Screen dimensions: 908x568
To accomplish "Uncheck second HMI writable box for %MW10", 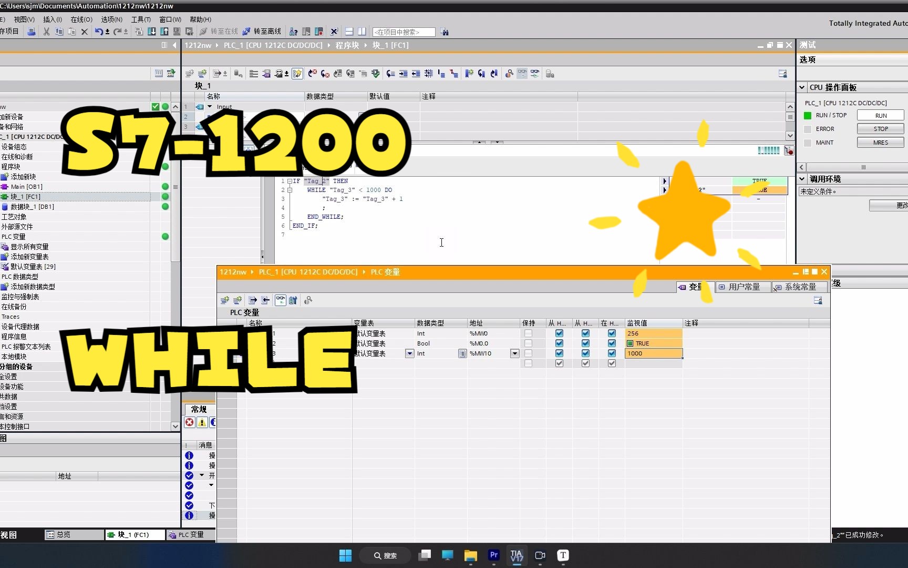I will pyautogui.click(x=585, y=353).
